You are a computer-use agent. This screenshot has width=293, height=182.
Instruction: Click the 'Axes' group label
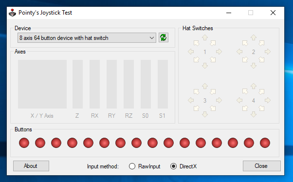tap(20, 52)
